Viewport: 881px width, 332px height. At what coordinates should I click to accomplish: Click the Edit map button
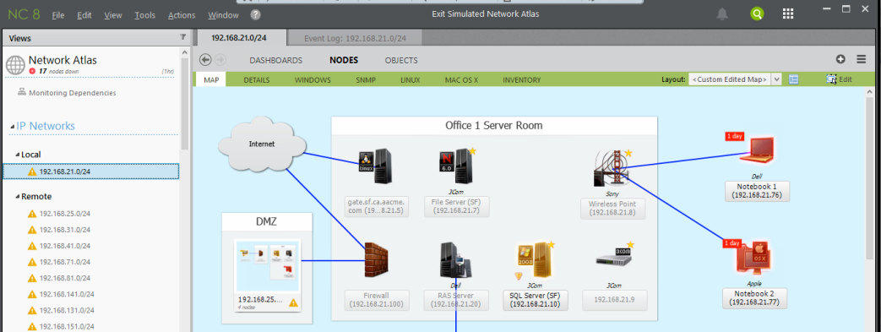pos(840,79)
